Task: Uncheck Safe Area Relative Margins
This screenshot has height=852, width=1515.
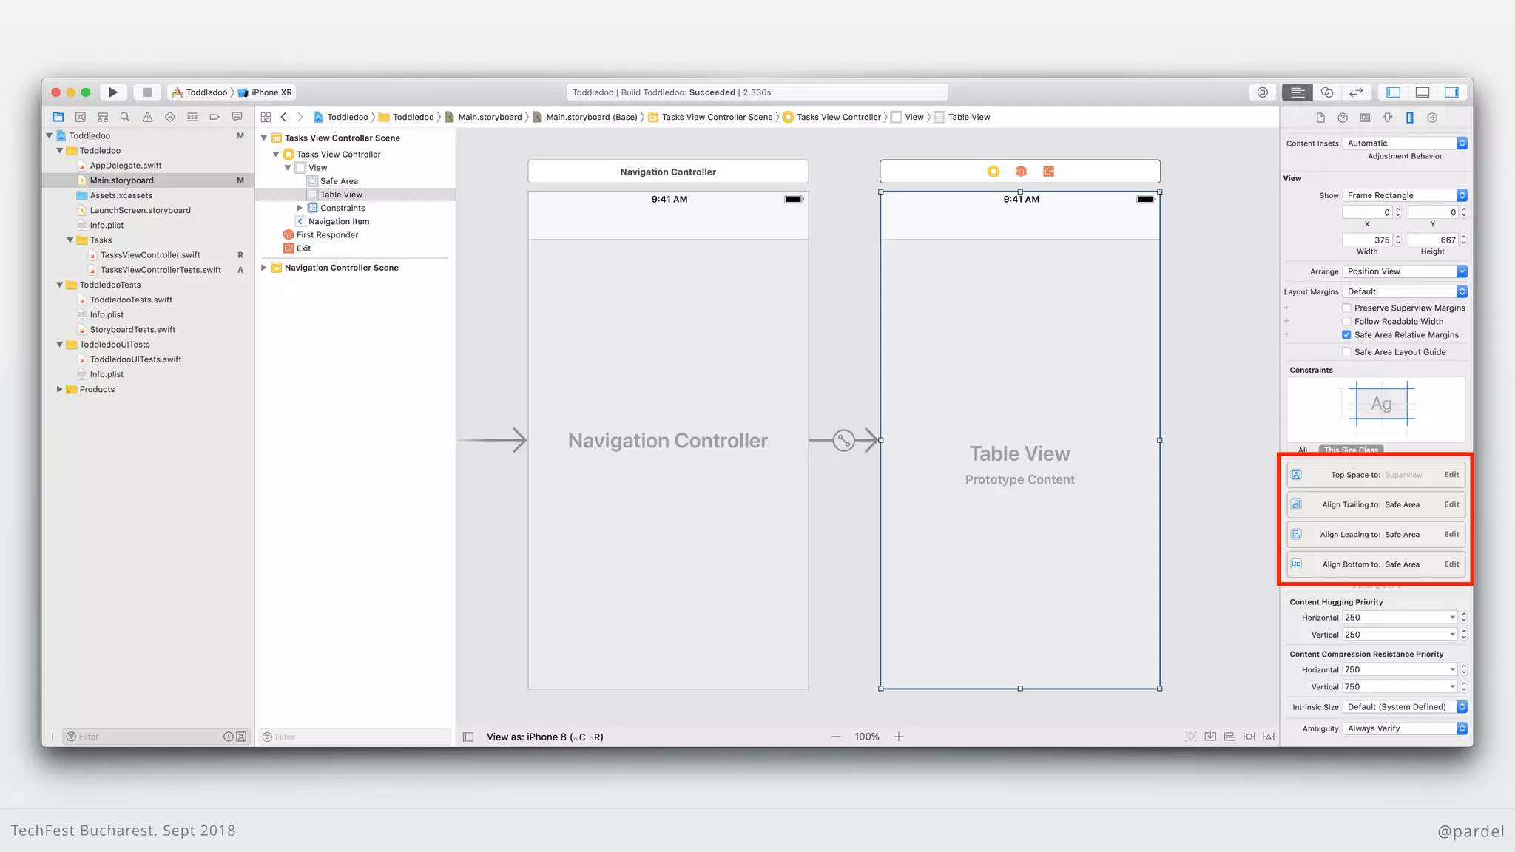Action: point(1346,335)
